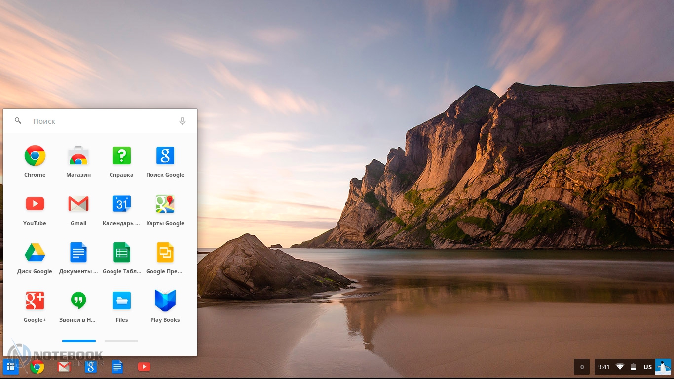
Task: Switch to second launcher page indicator
Action: click(121, 341)
